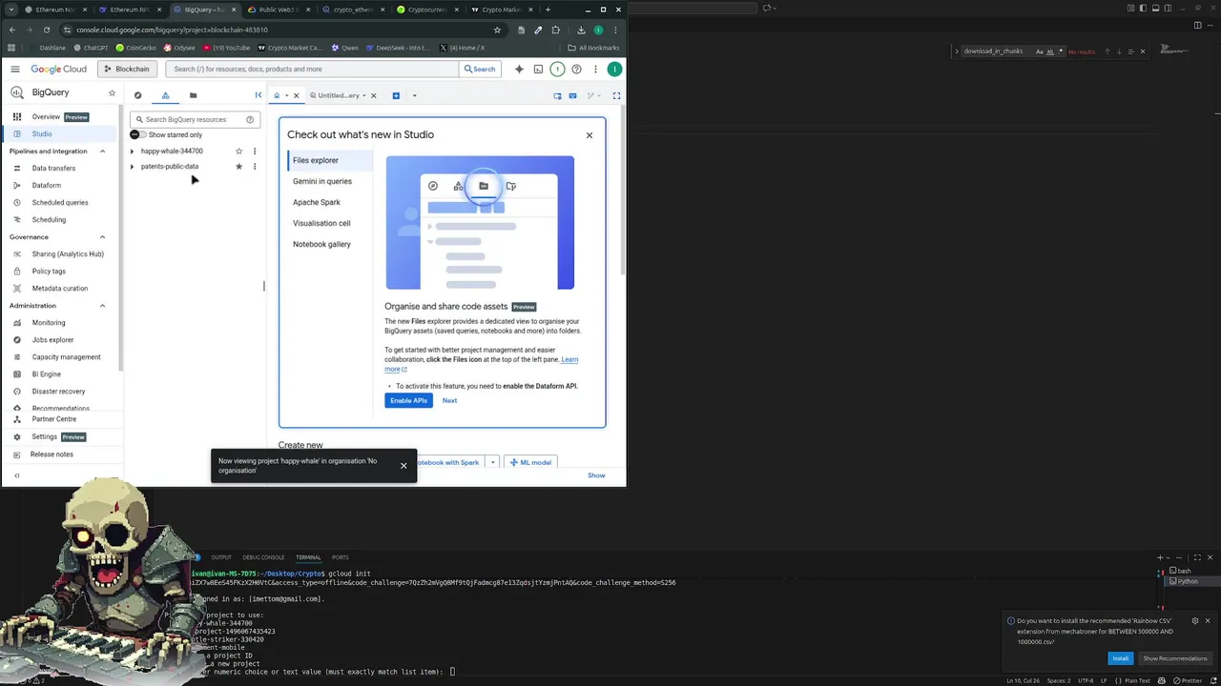
Task: Open the Google Cloud three-dot settings menu
Action: pos(595,69)
